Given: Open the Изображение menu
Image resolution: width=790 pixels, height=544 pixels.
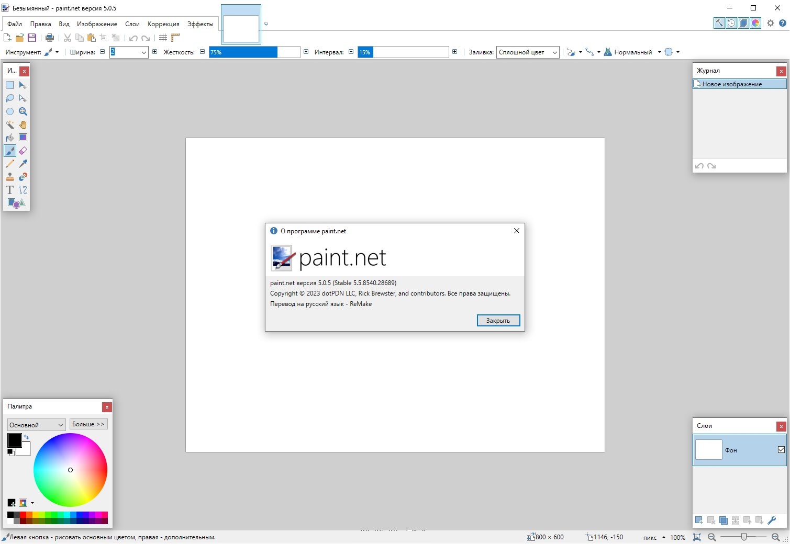Looking at the screenshot, I should 97,24.
